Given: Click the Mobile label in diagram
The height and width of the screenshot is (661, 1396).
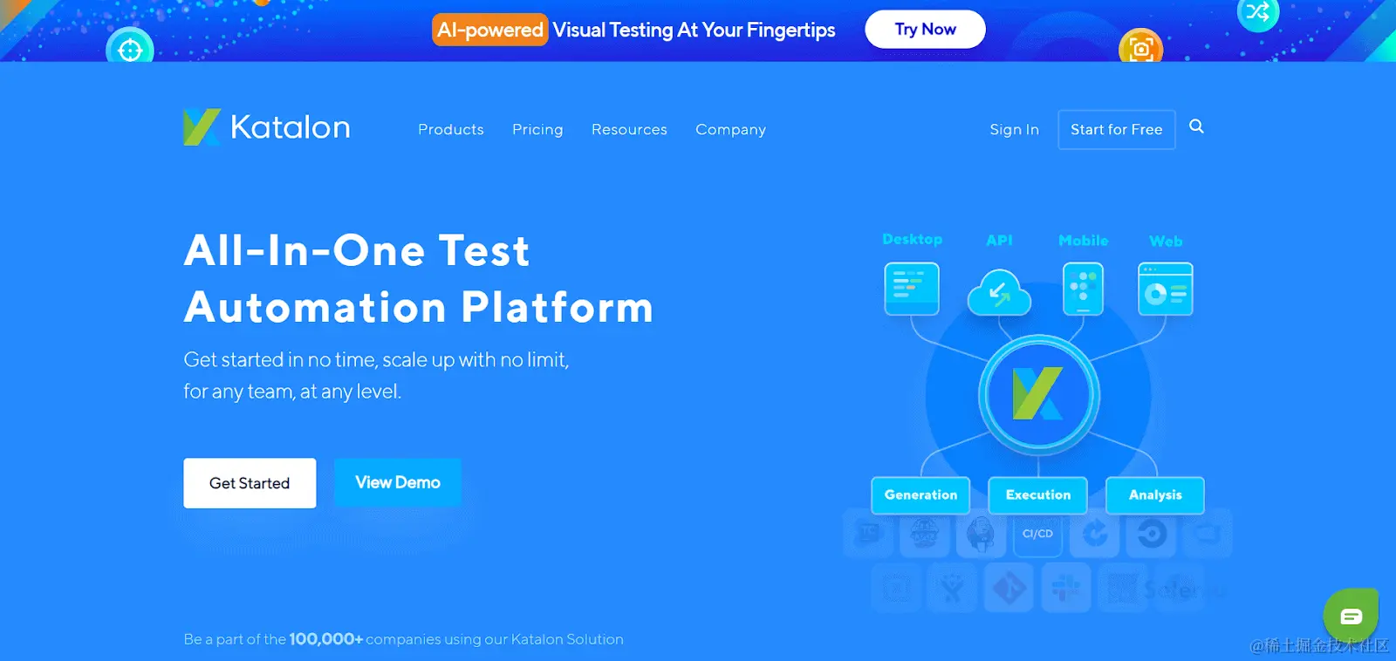Looking at the screenshot, I should (1083, 241).
